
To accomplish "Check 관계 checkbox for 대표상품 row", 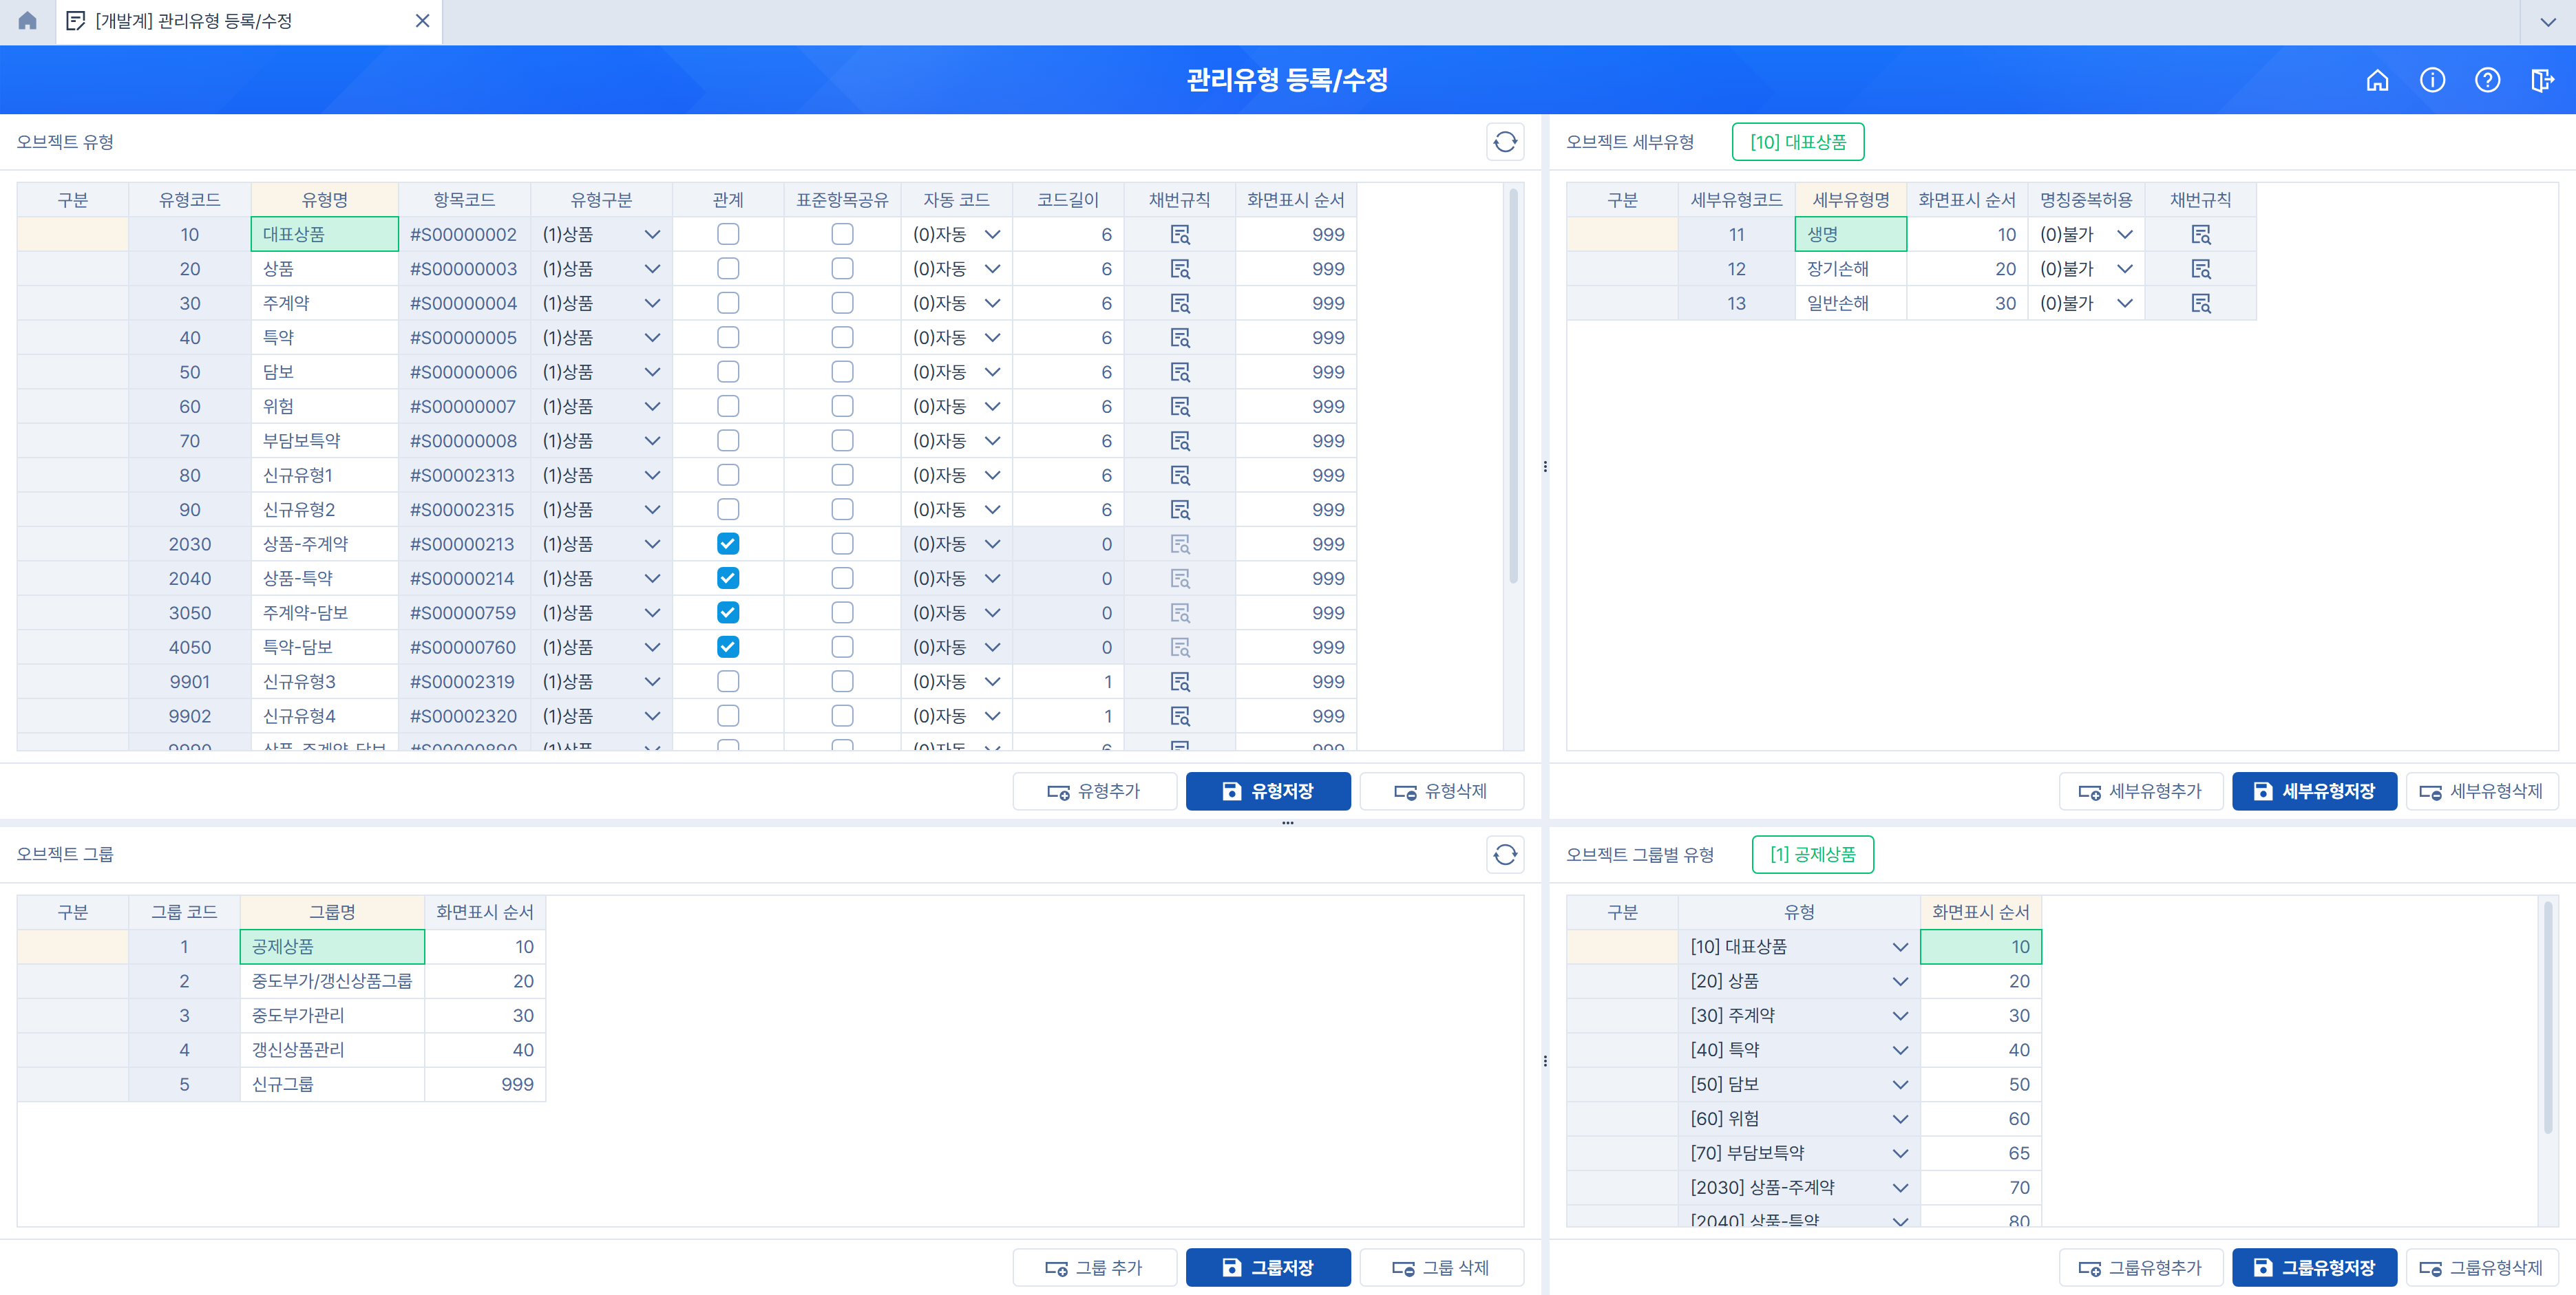I will click(728, 235).
